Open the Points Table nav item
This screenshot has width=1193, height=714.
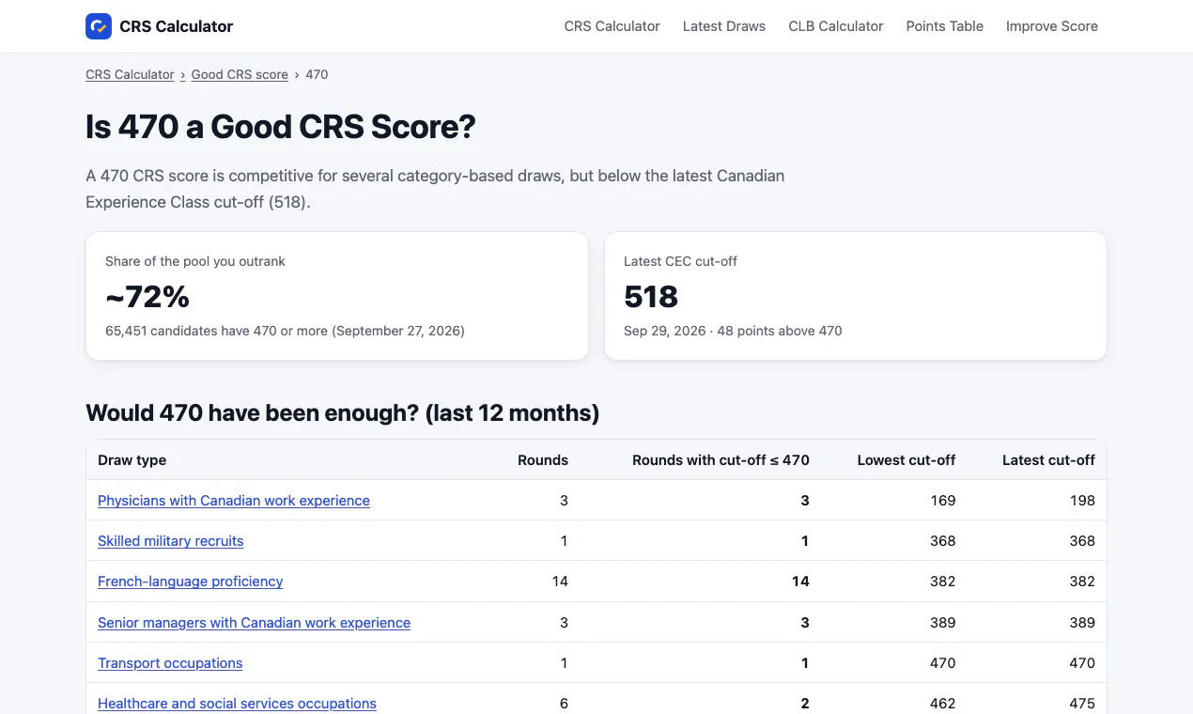[x=945, y=26]
